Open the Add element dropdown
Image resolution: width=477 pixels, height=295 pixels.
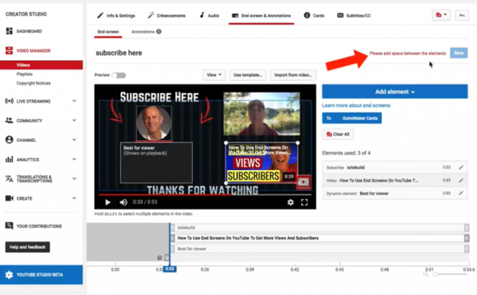395,92
